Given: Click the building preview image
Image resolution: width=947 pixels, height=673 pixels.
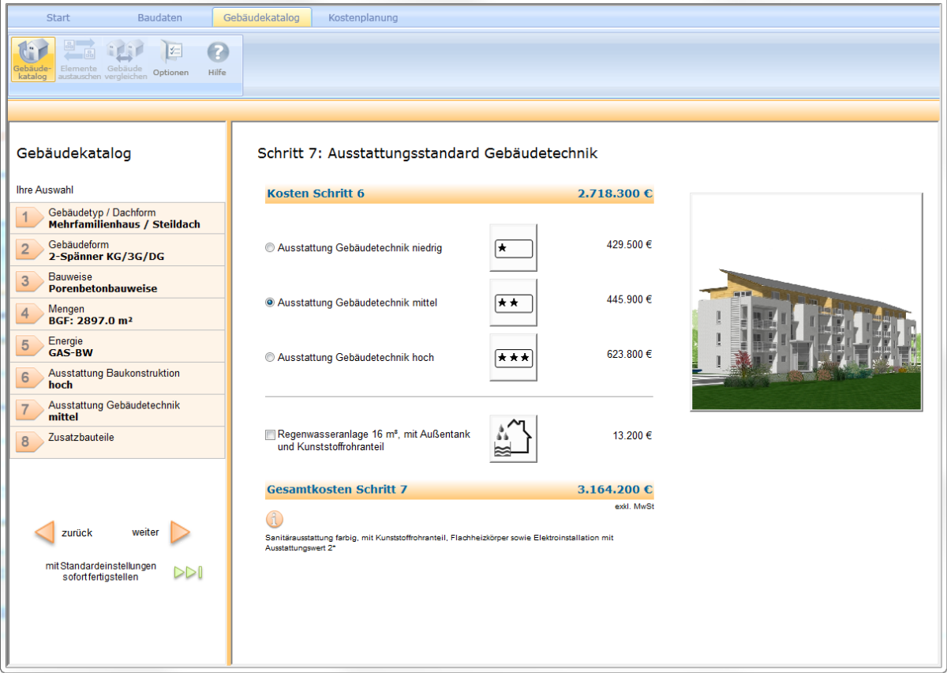Looking at the screenshot, I should point(806,302).
